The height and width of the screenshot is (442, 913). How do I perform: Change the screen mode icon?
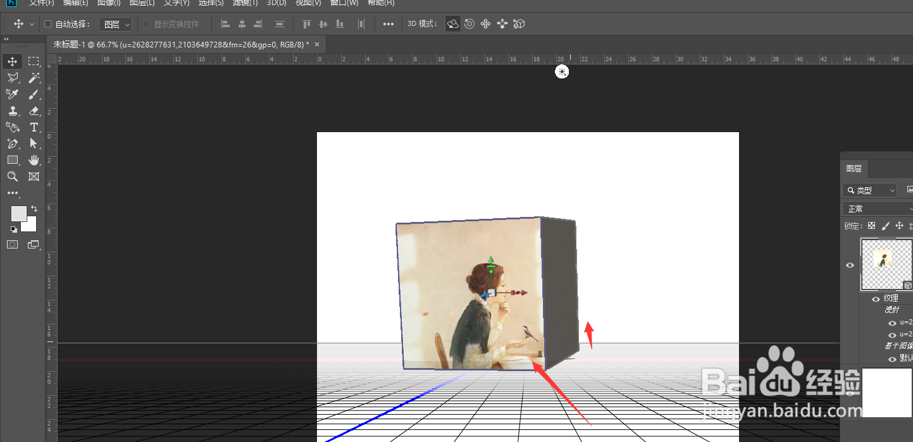33,244
